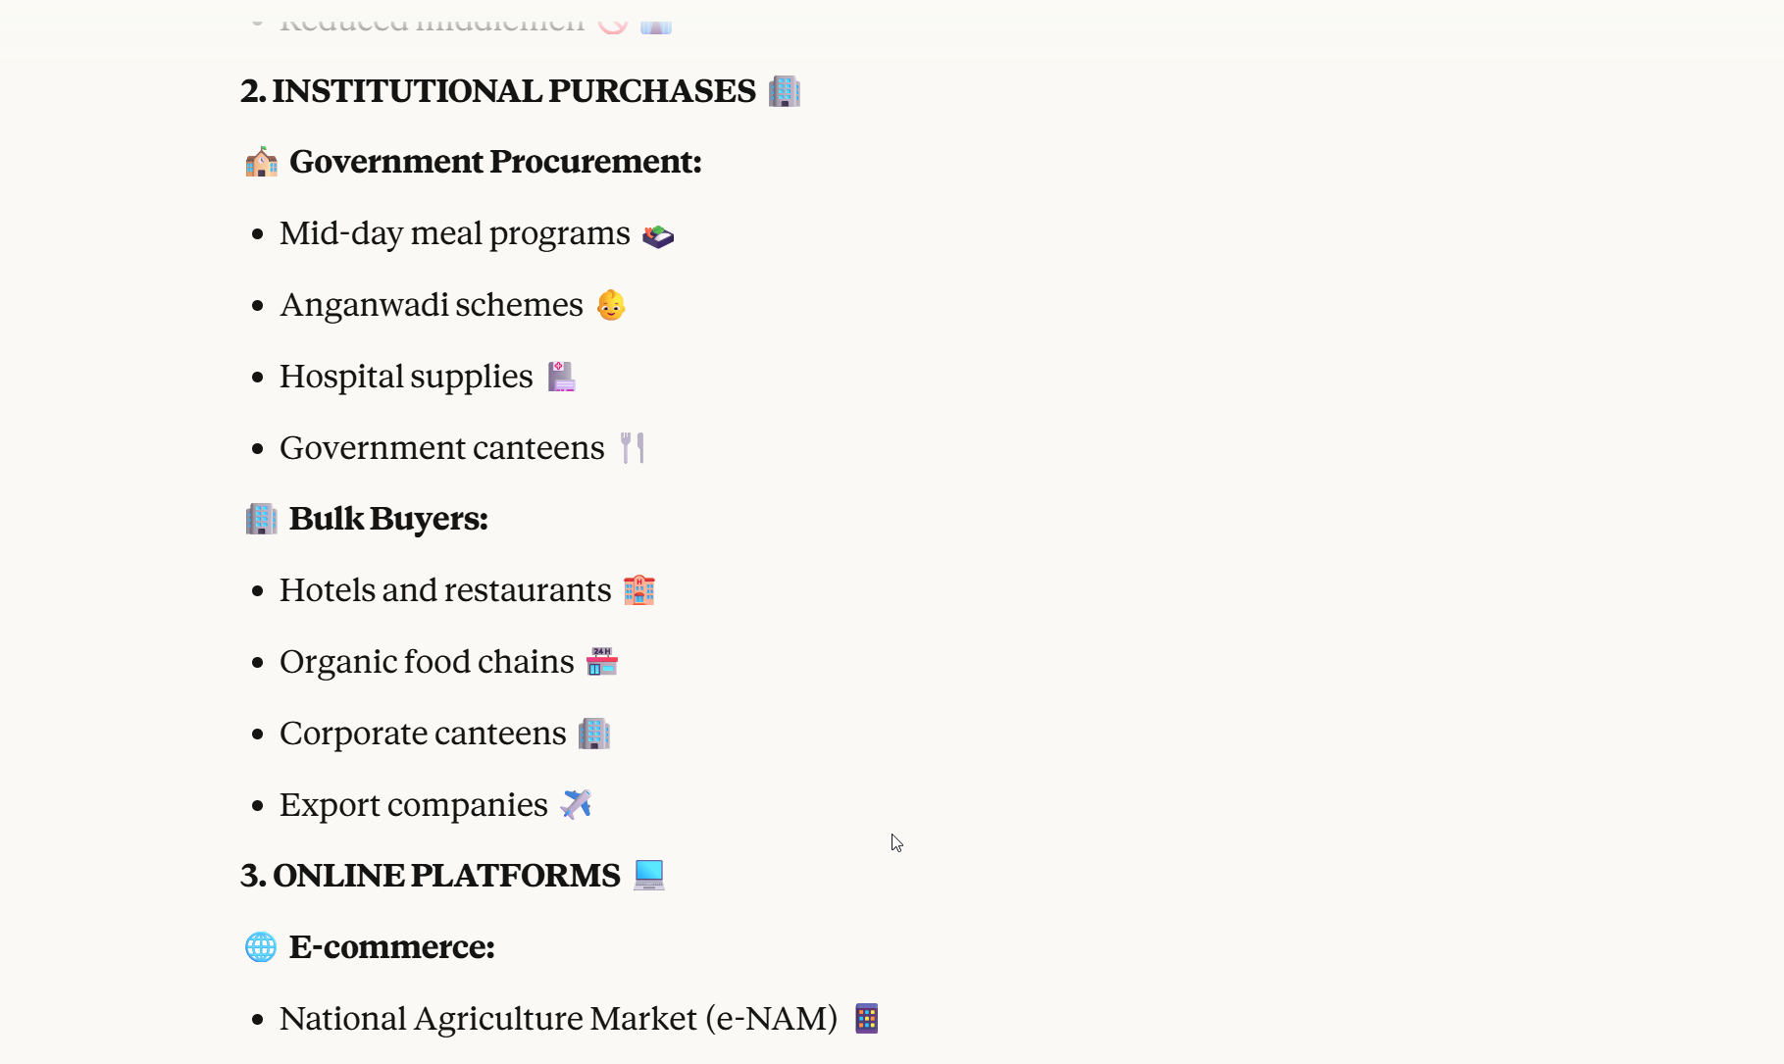Click the building emoji after Corporate canteens
The width and height of the screenshot is (1784, 1064).
coord(593,734)
